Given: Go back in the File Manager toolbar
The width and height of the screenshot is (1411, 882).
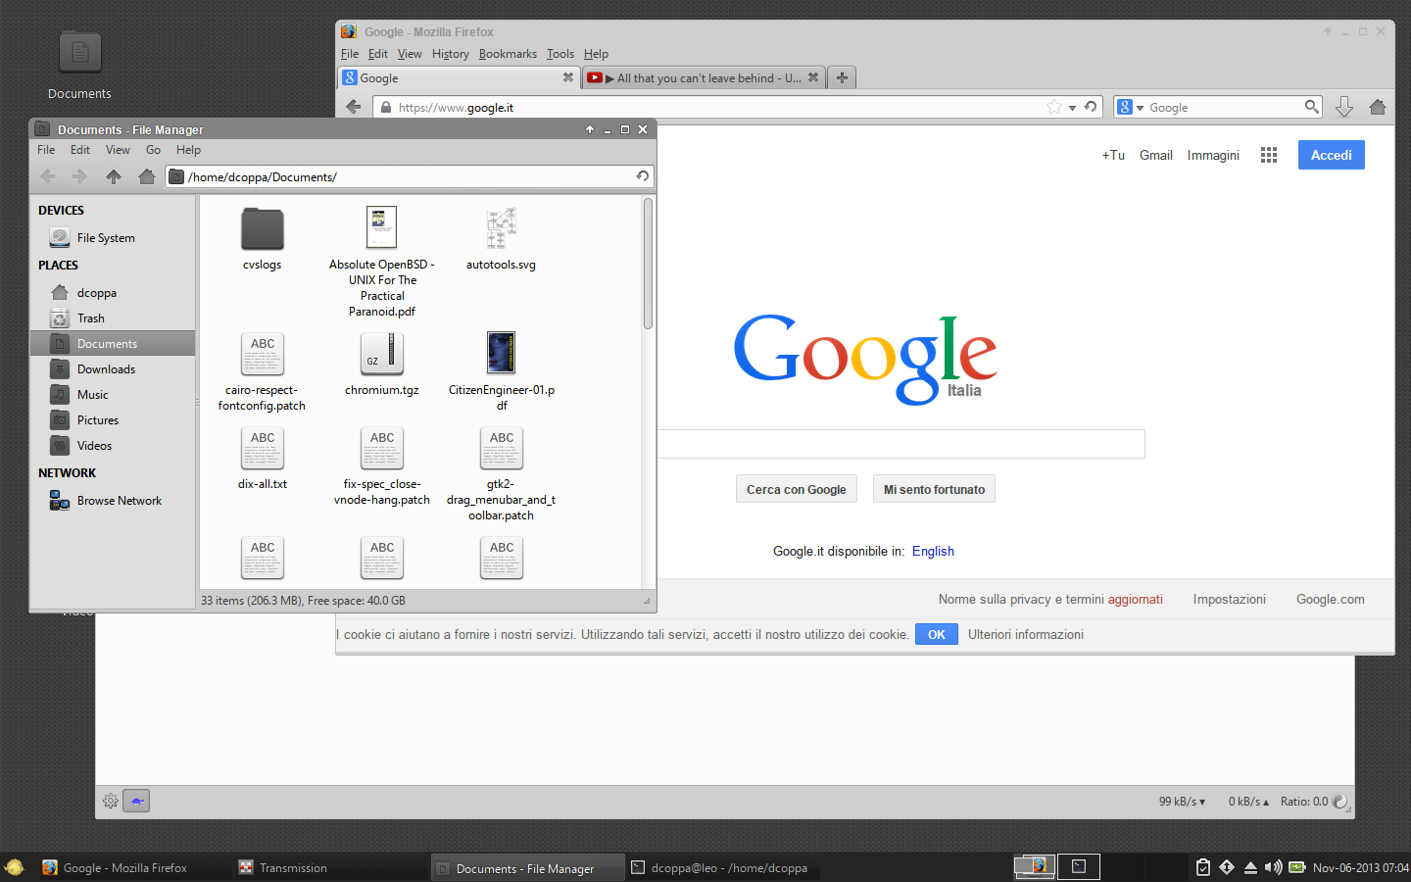Looking at the screenshot, I should [48, 176].
